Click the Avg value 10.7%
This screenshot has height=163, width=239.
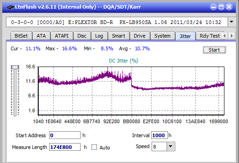point(142,48)
